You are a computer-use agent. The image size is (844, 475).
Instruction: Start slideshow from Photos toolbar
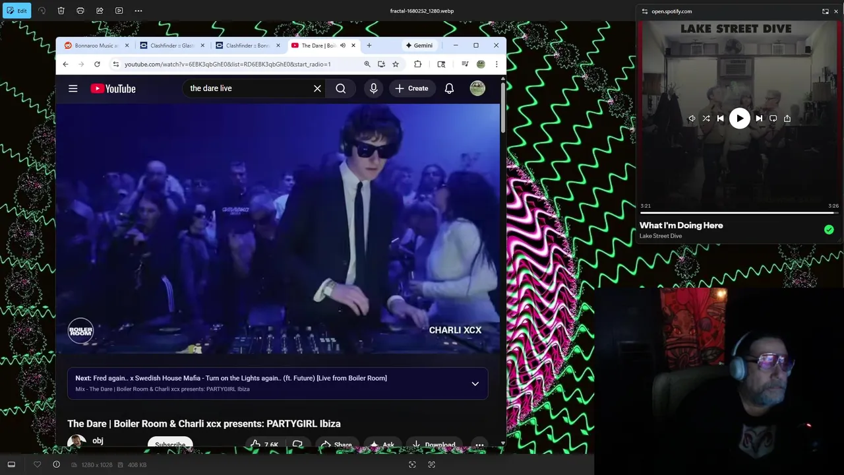click(x=119, y=11)
